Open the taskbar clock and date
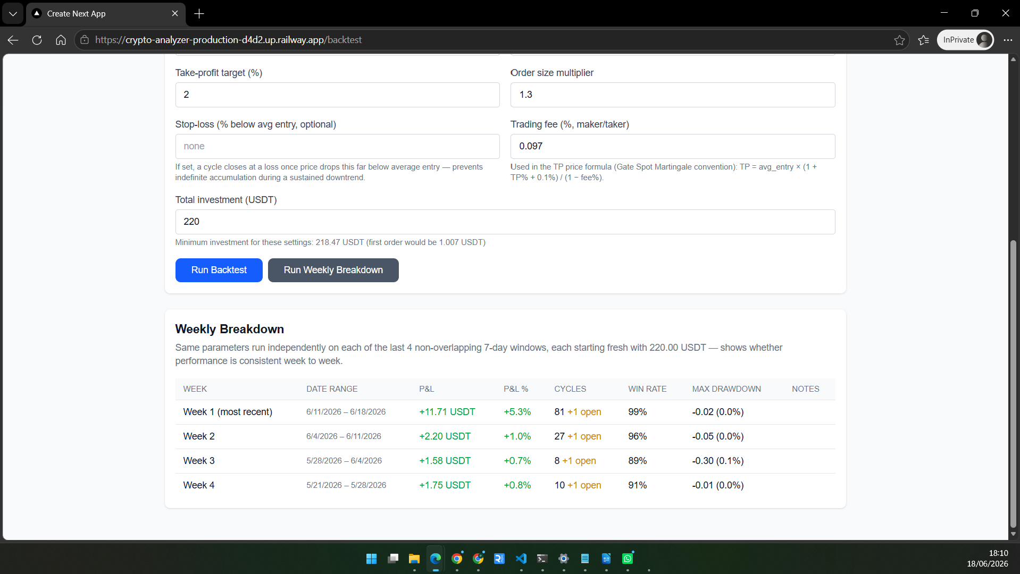The height and width of the screenshot is (574, 1020). click(987, 559)
